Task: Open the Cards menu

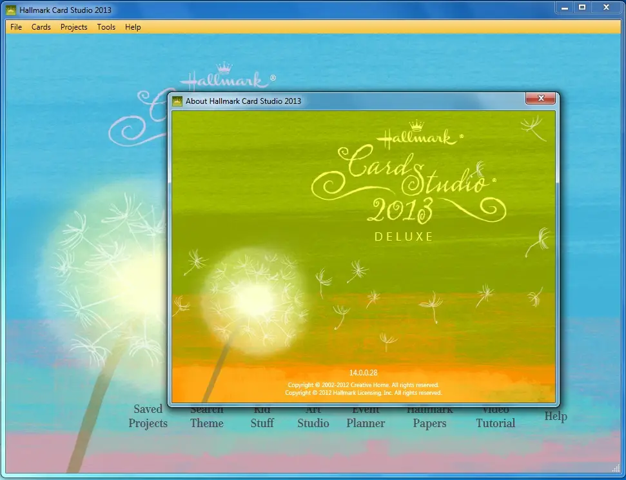Action: [41, 27]
